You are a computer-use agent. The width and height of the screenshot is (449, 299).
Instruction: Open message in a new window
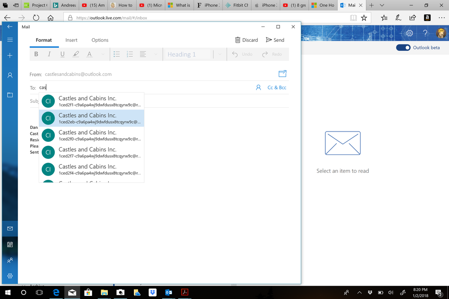(282, 74)
